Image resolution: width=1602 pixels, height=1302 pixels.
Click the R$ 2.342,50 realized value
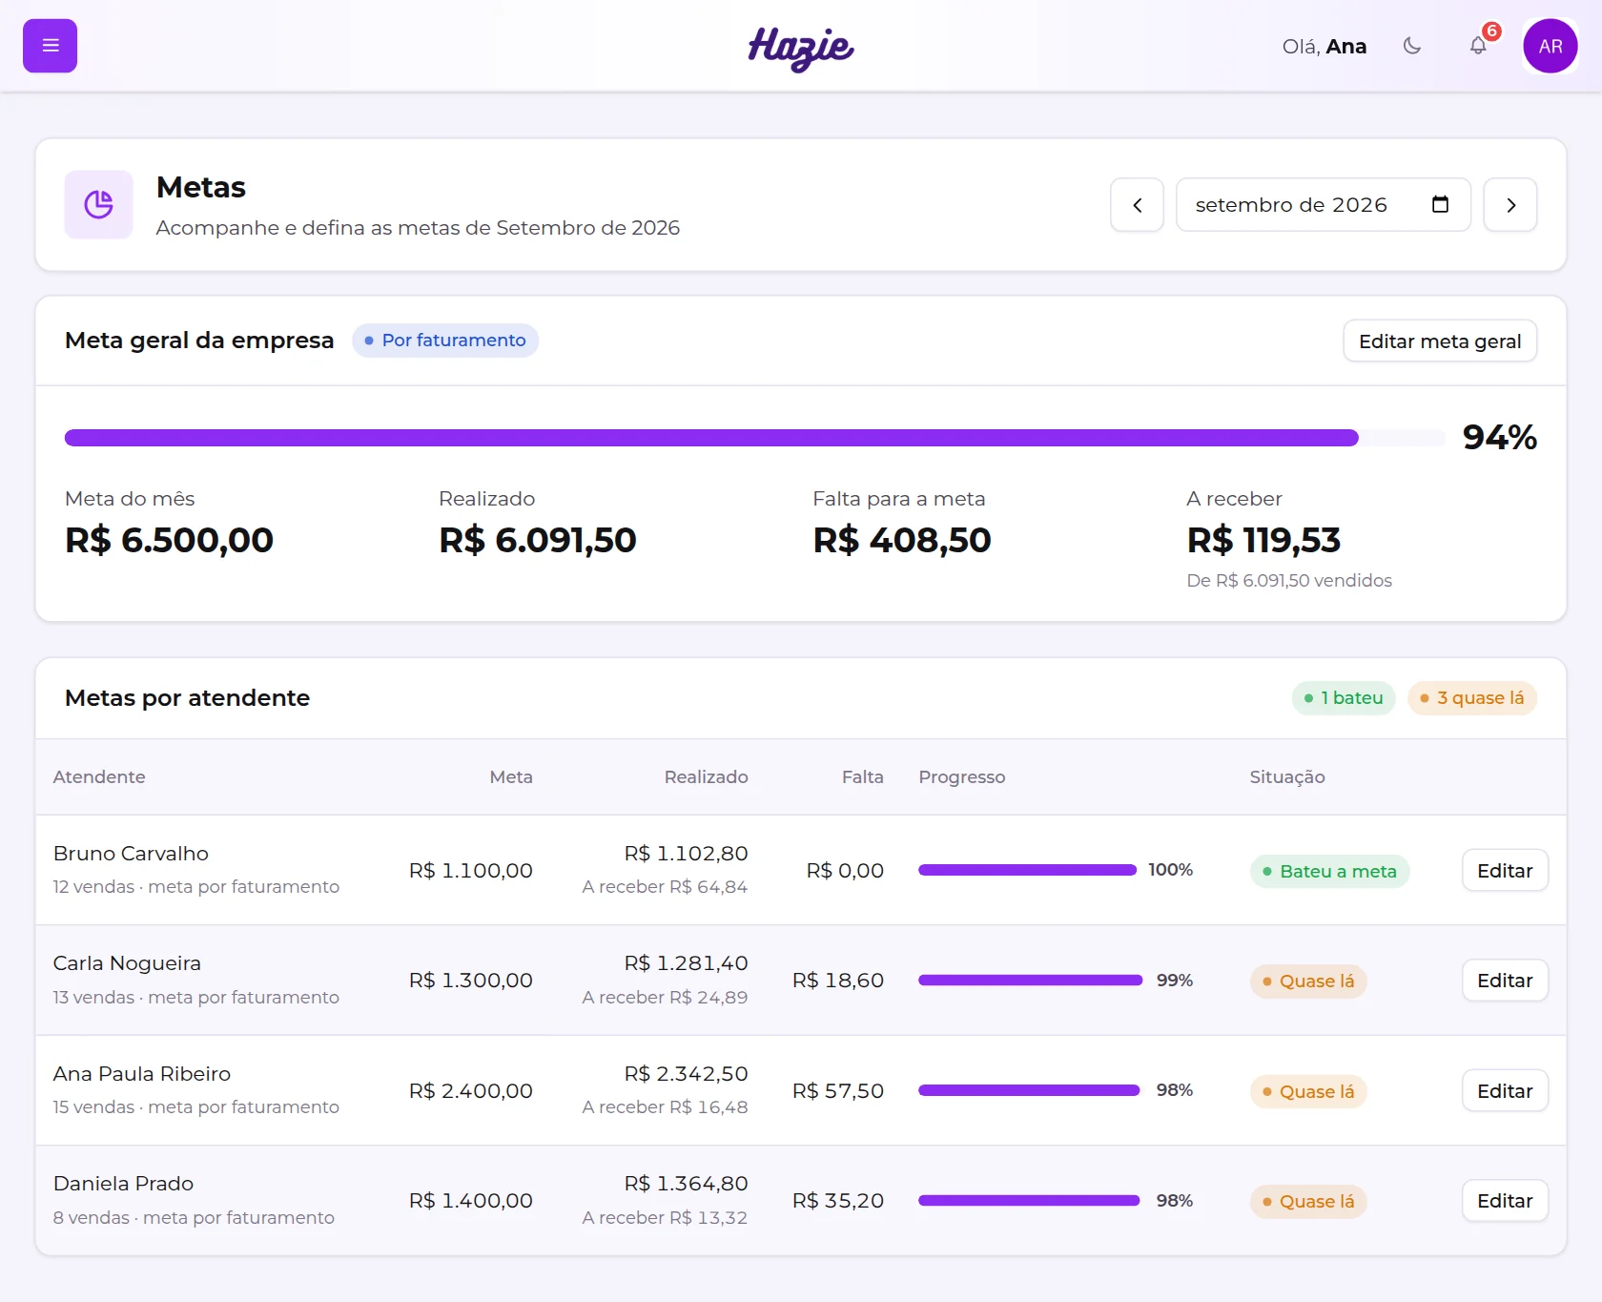click(x=686, y=1074)
